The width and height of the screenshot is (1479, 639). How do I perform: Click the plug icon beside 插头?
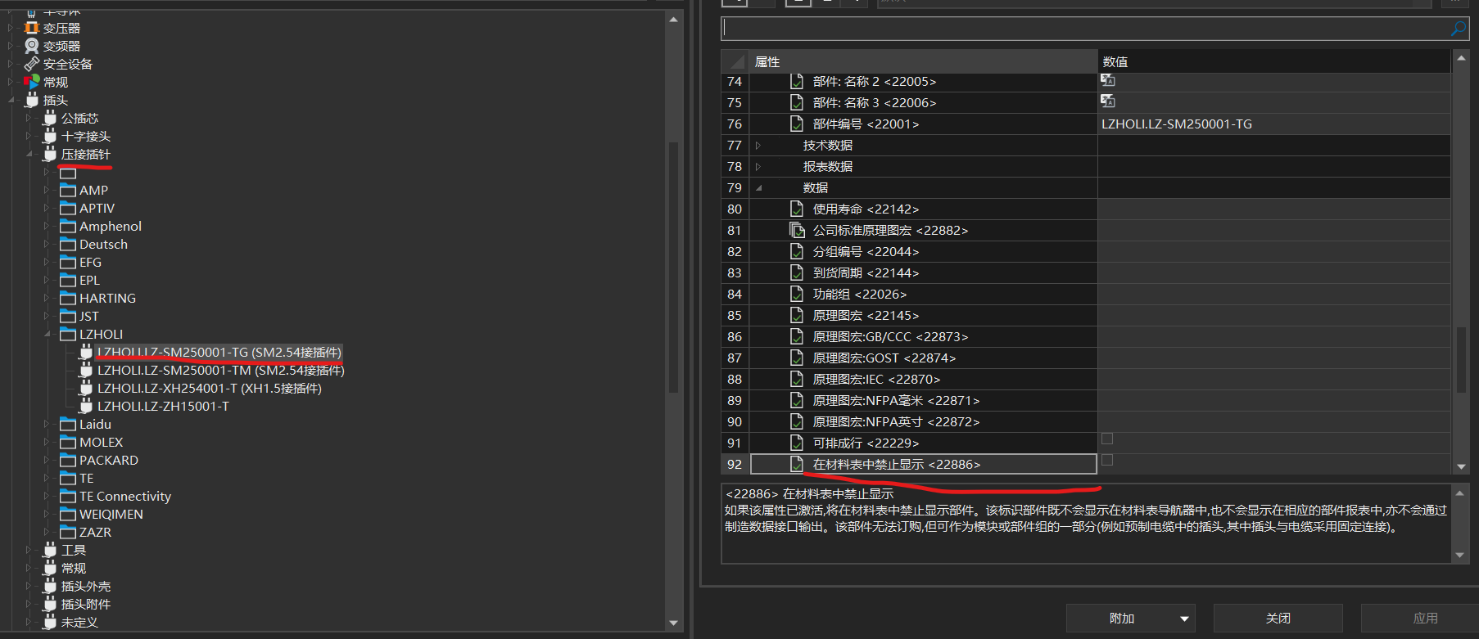32,100
